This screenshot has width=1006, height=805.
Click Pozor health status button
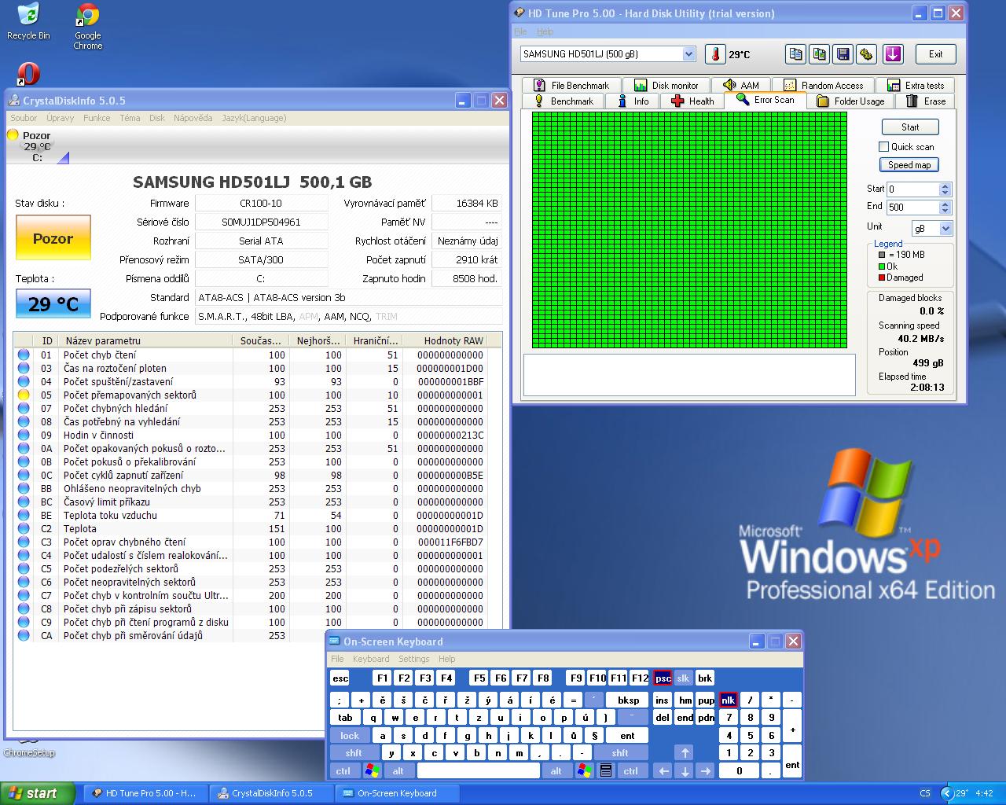tap(53, 238)
